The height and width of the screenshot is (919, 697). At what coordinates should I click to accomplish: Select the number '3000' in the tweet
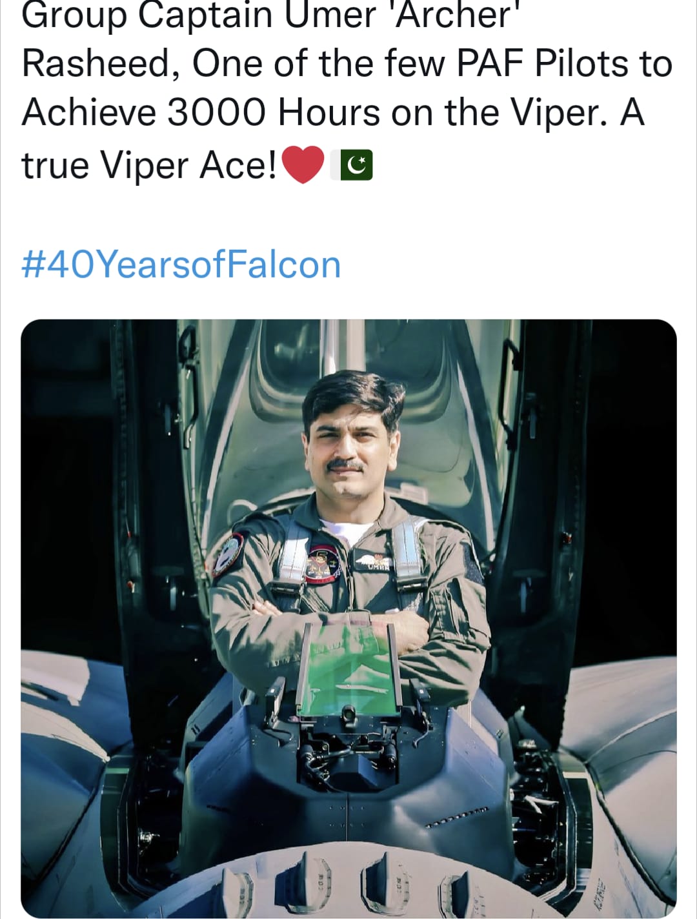click(216, 113)
